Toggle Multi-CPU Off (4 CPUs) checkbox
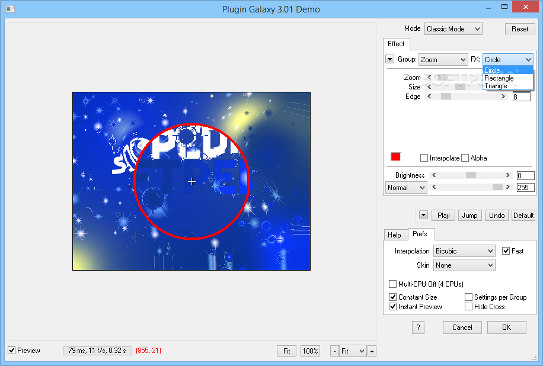 point(392,284)
